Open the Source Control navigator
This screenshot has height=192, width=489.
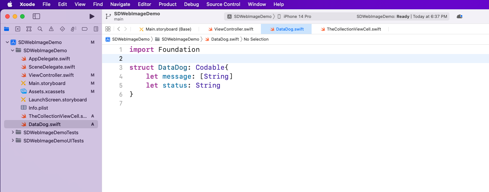[18, 29]
